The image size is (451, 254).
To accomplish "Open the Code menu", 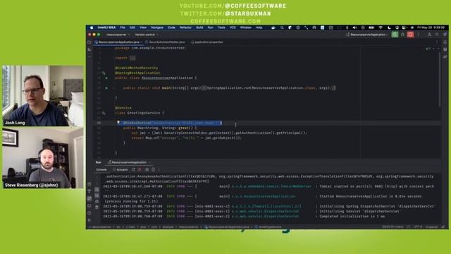I will [171, 28].
